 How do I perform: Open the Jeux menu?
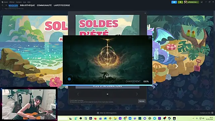pyautogui.click(x=25, y=2)
